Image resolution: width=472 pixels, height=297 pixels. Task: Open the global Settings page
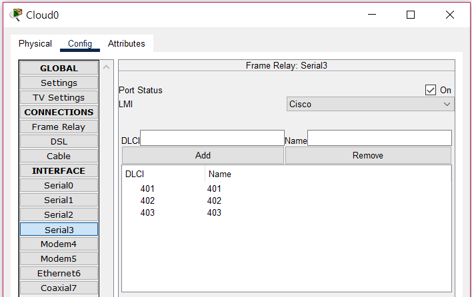pos(59,83)
